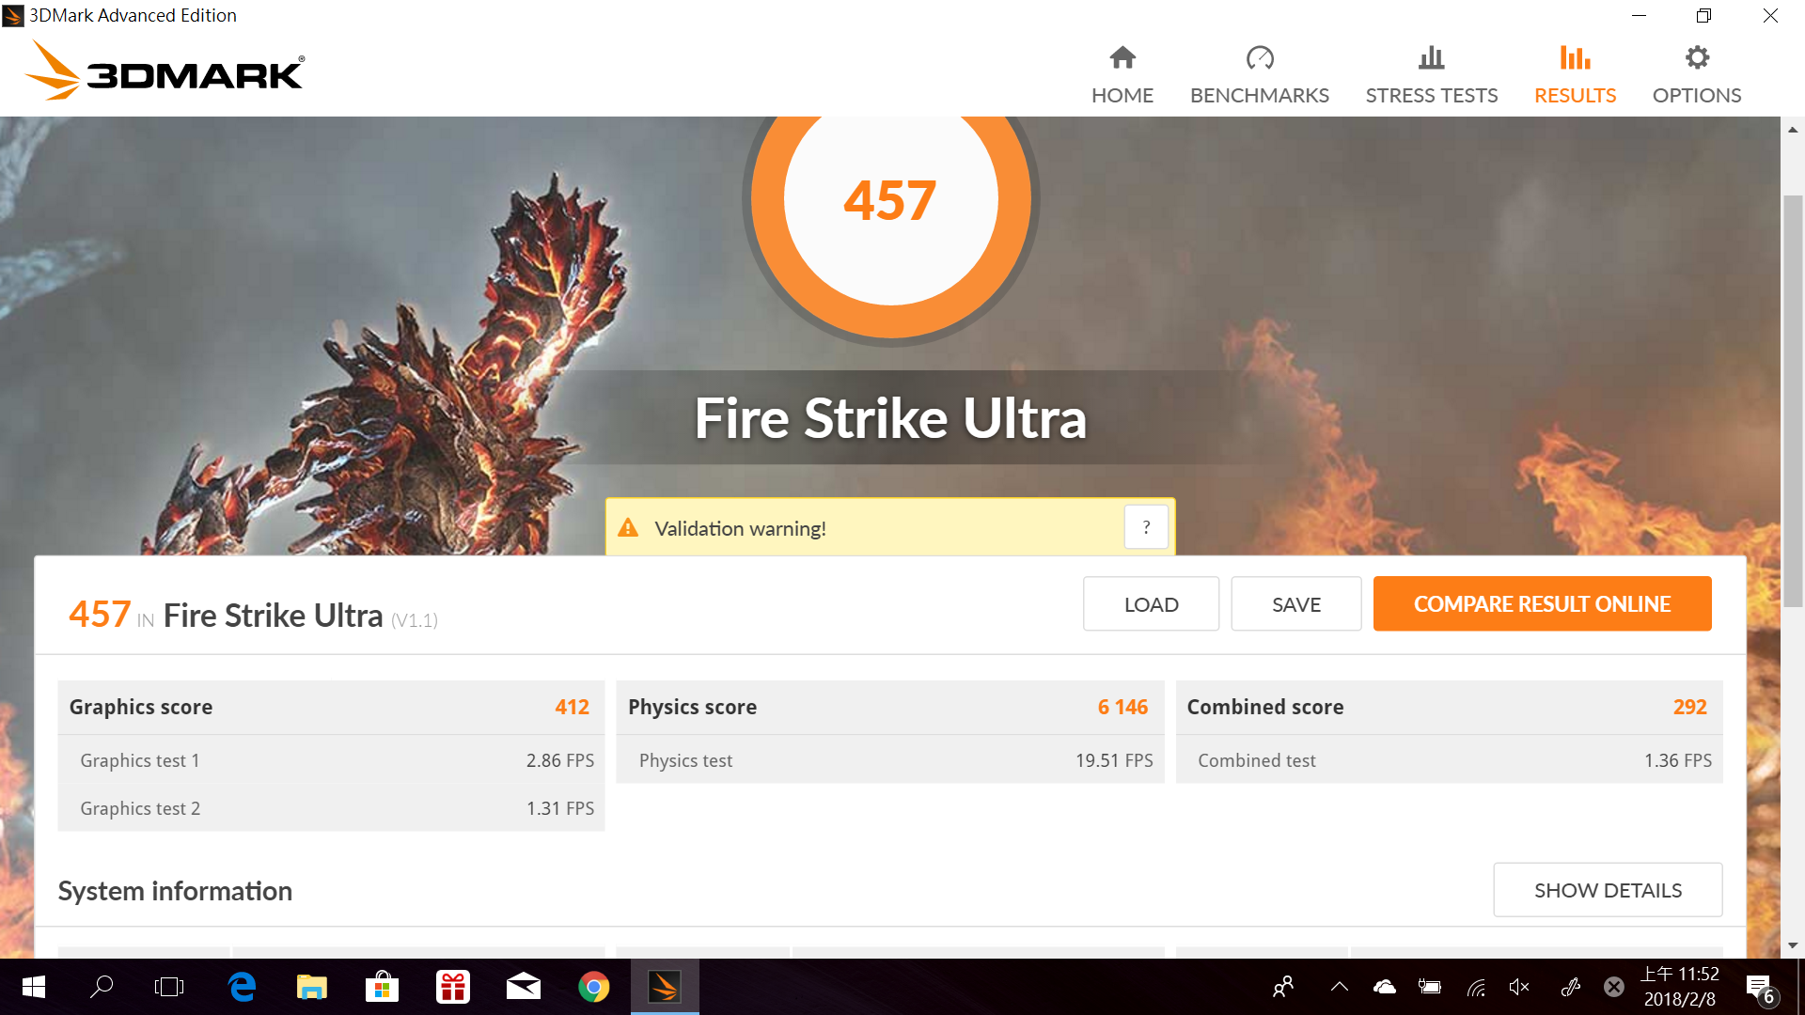Toggle the muted volume tray icon

1519,987
